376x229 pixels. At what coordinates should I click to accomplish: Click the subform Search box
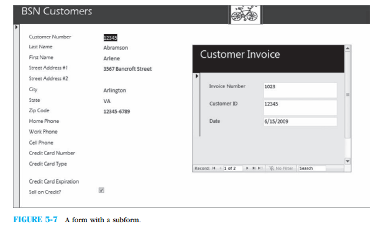click(x=312, y=168)
